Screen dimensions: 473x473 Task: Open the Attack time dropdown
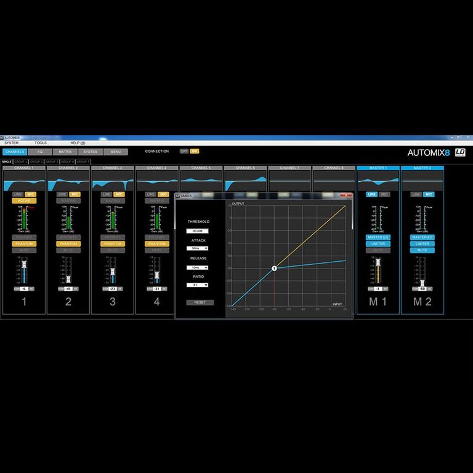[197, 248]
